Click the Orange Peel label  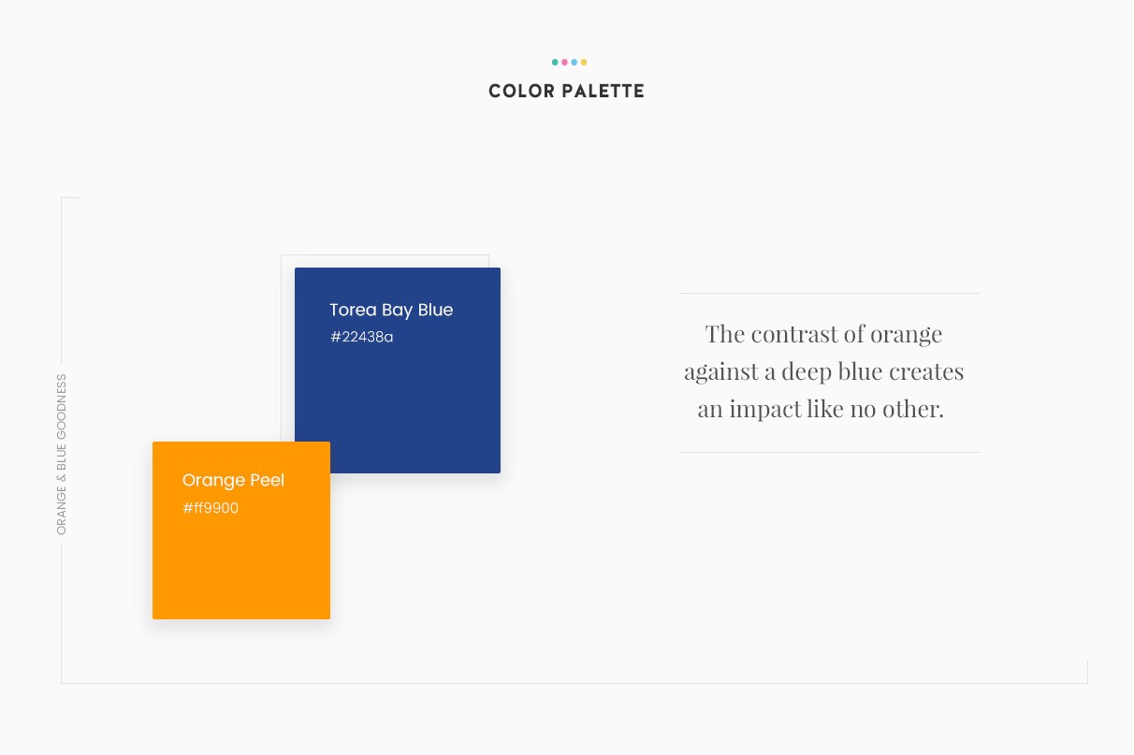click(x=233, y=480)
